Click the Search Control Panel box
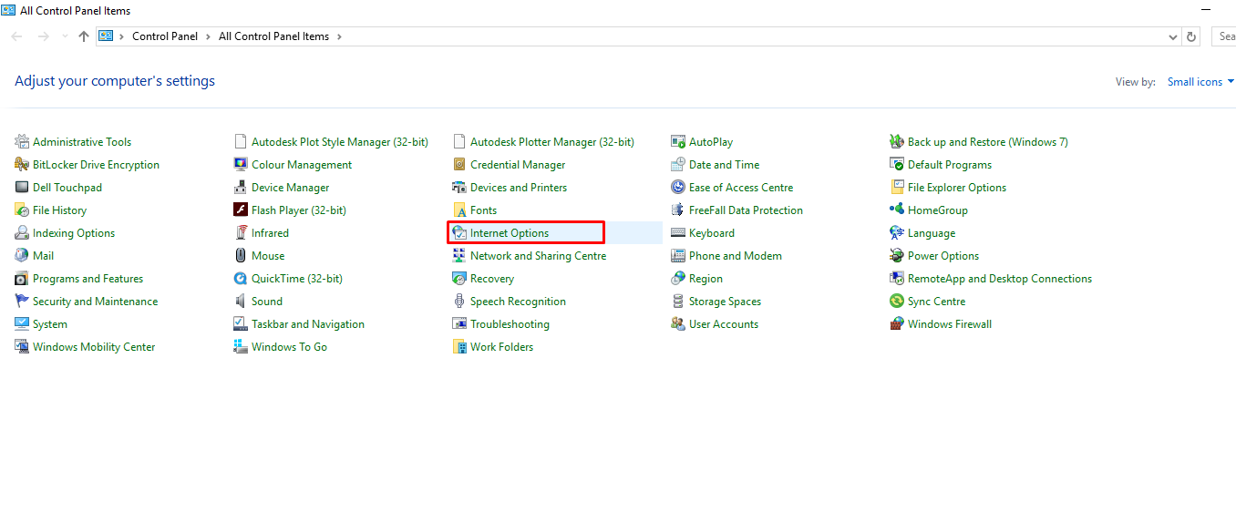This screenshot has width=1236, height=522. tap(1224, 37)
